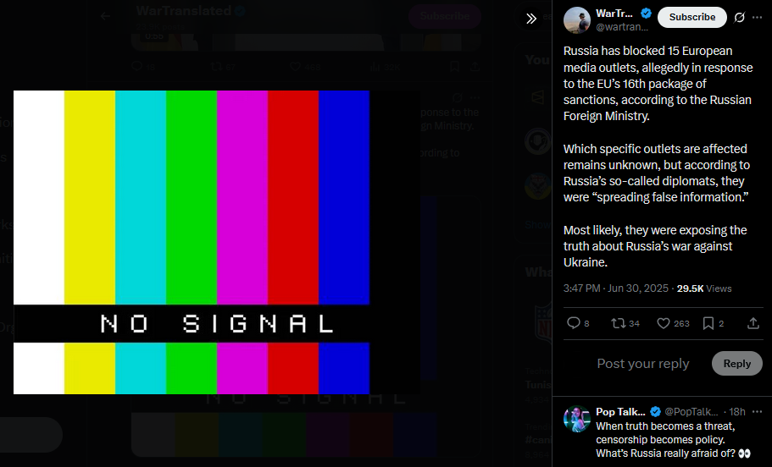Open the WarTranslated display name link
The width and height of the screenshot is (772, 467).
[x=614, y=14]
